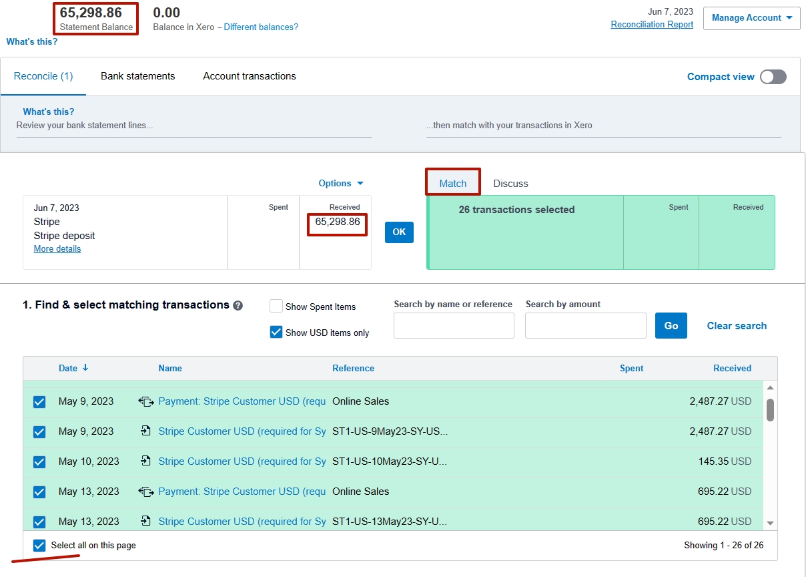Uncheck the Show USD items only checkbox
This screenshot has height=577, width=806.
[276, 332]
